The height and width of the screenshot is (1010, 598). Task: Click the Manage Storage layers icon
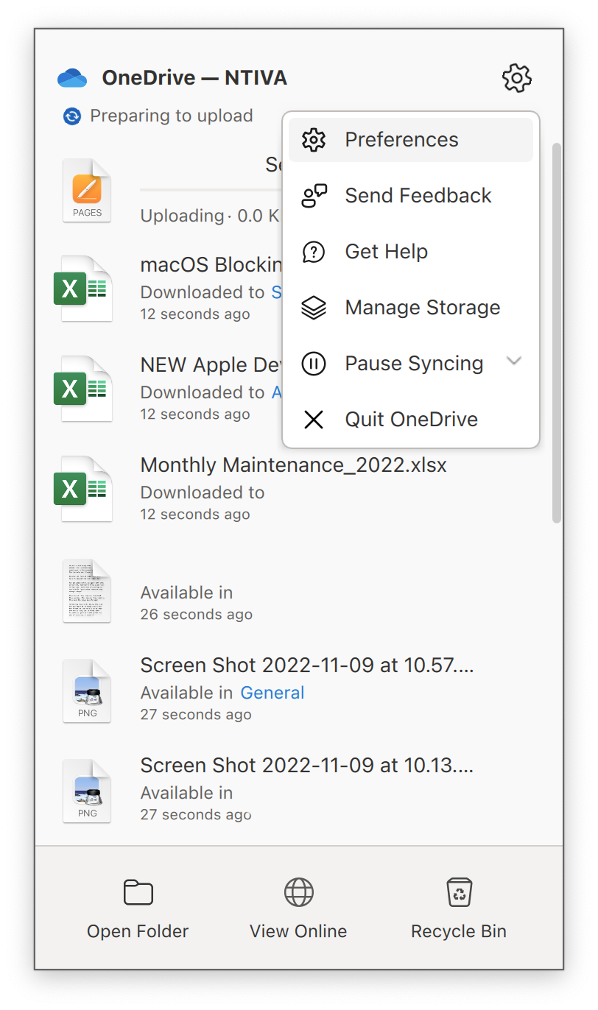(314, 308)
